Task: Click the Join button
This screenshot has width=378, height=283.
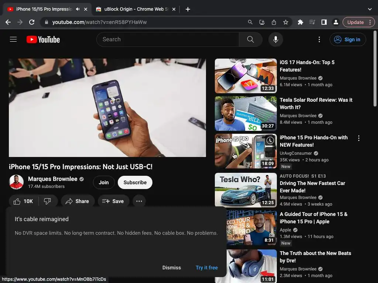Action: pyautogui.click(x=104, y=182)
